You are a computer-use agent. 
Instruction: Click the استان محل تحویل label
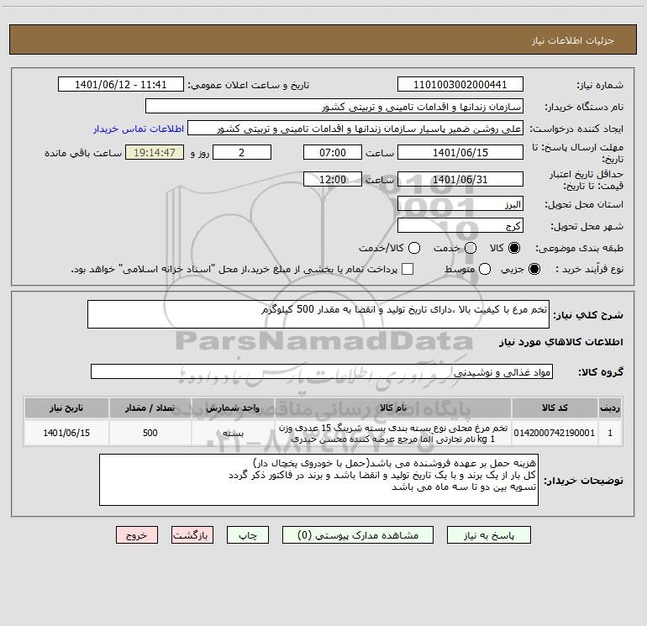[x=584, y=204]
